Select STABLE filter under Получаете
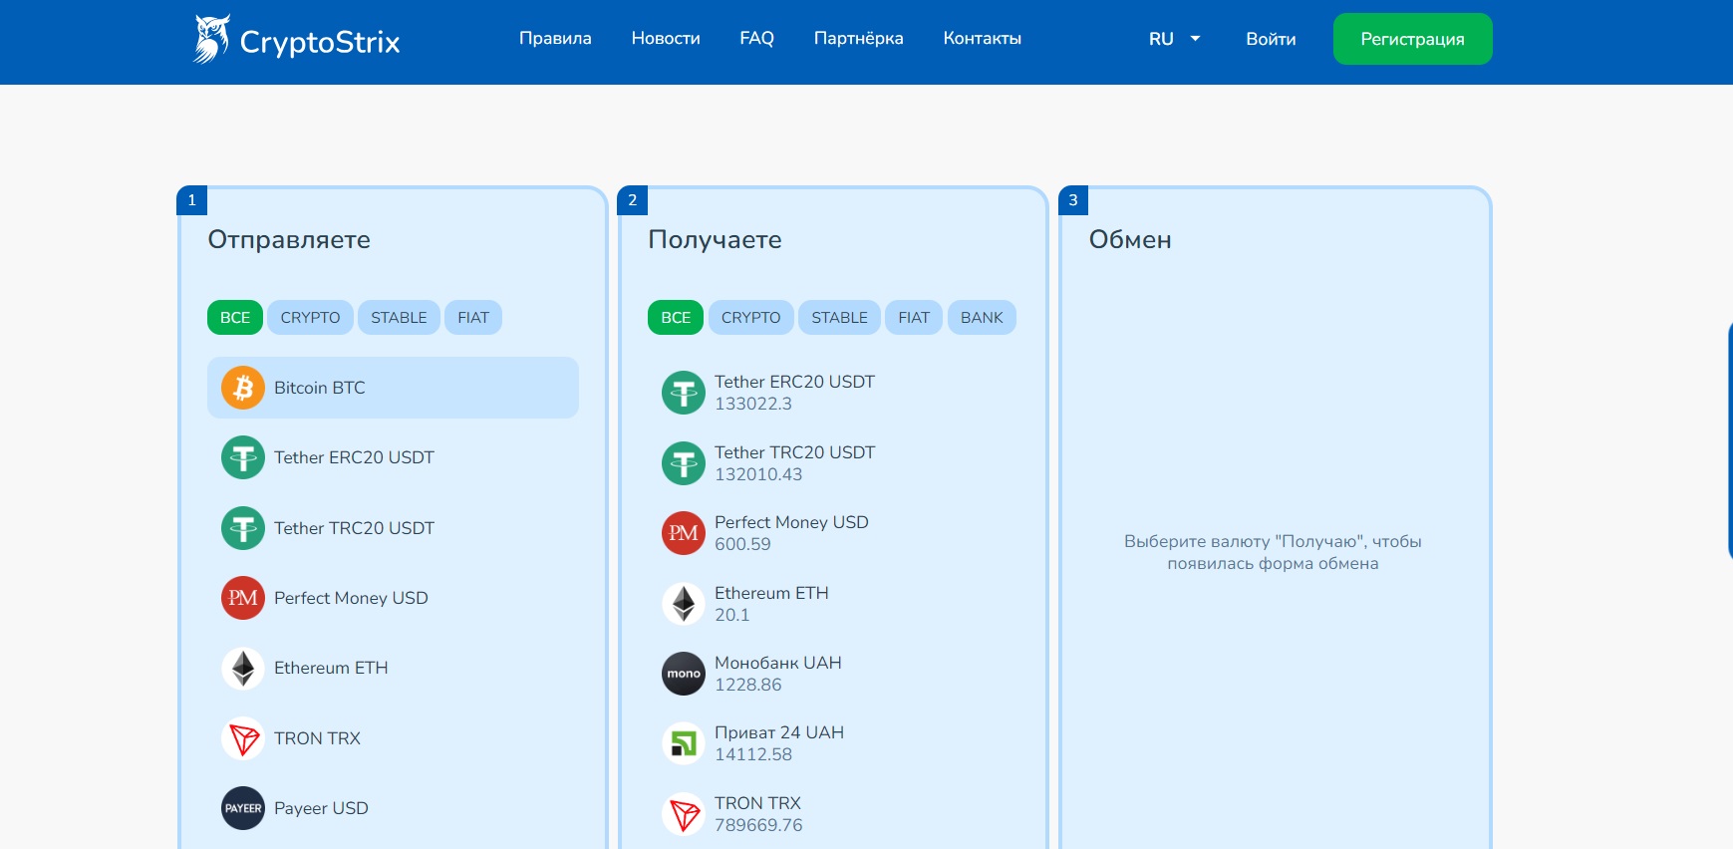1733x849 pixels. tap(839, 317)
